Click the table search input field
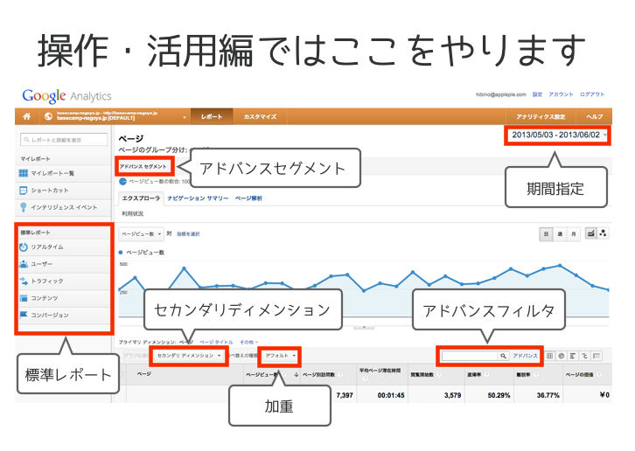The height and width of the screenshot is (451, 635). pos(470,356)
